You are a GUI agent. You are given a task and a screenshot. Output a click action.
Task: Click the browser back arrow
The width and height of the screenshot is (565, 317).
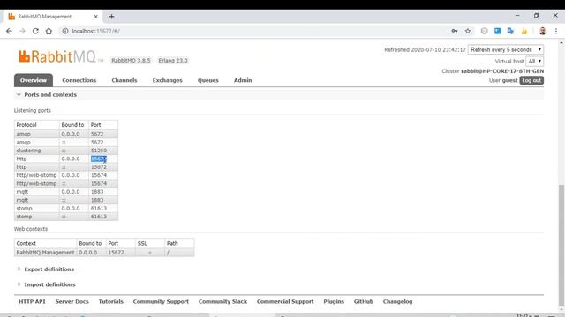pyautogui.click(x=9, y=32)
